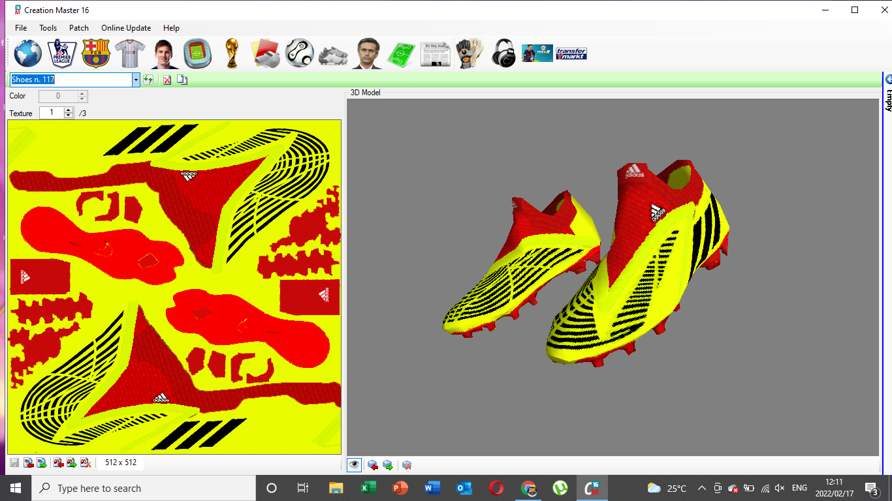
Task: Open the File menu
Action: pos(21,28)
